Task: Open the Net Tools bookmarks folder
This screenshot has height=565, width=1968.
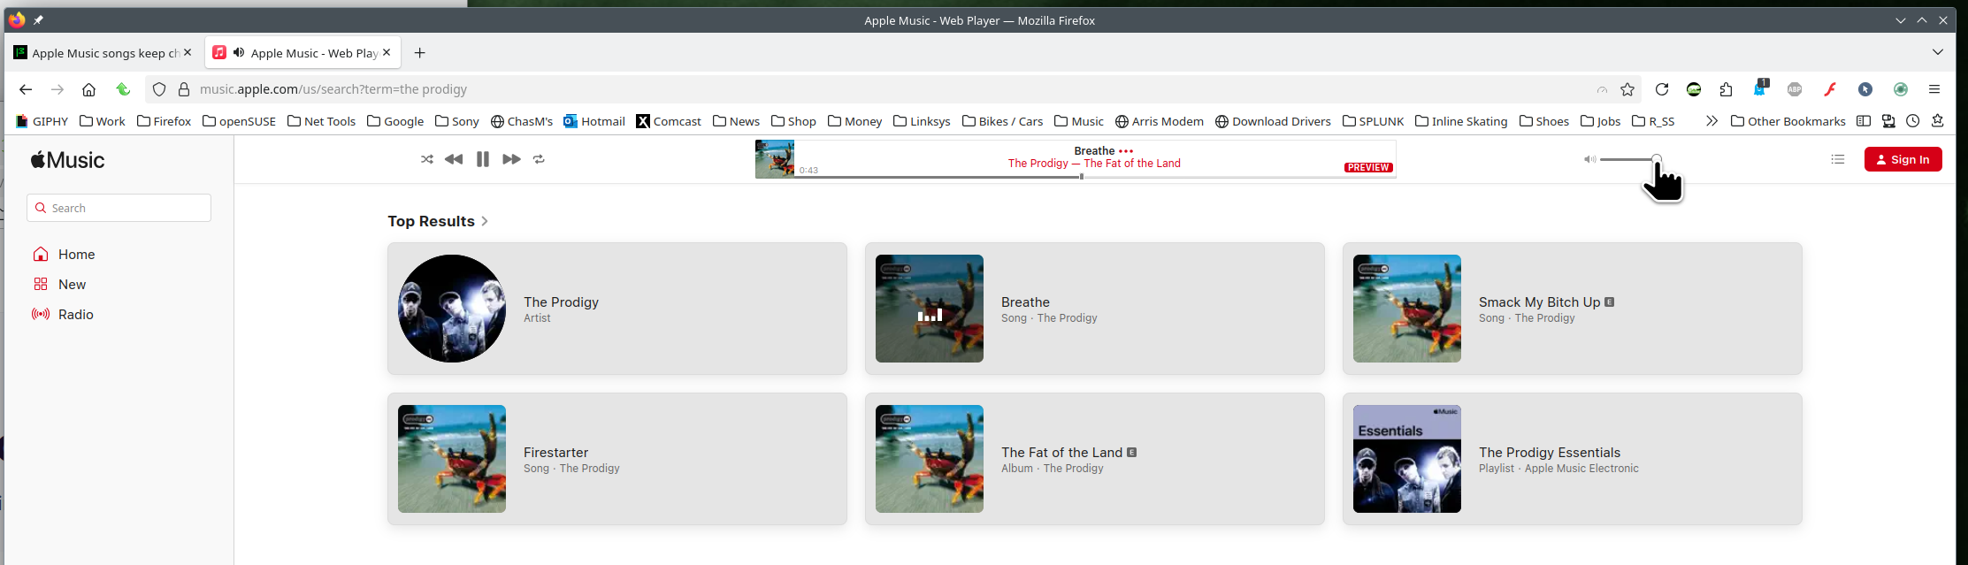Action: coord(321,121)
